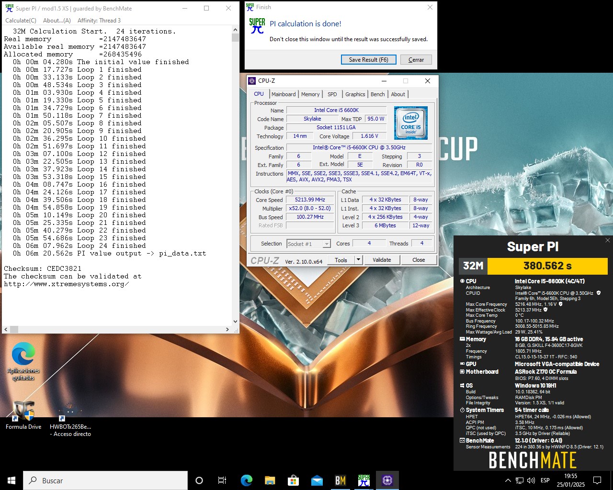Image resolution: width=613 pixels, height=490 pixels.
Task: Switch to the Graphics tab in CPU-Z
Action: [355, 94]
